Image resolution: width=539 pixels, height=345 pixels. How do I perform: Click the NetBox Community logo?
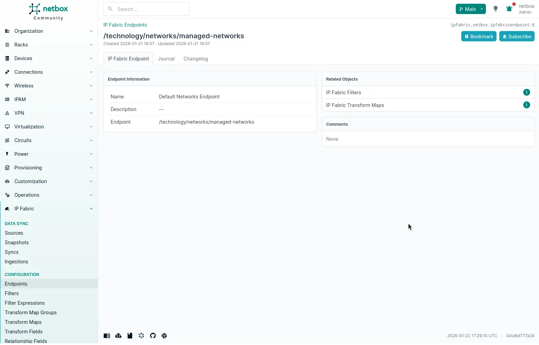(x=49, y=12)
